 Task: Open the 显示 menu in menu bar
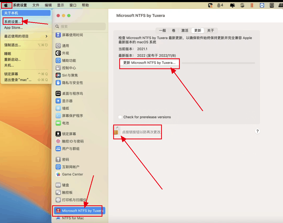coord(61,5)
